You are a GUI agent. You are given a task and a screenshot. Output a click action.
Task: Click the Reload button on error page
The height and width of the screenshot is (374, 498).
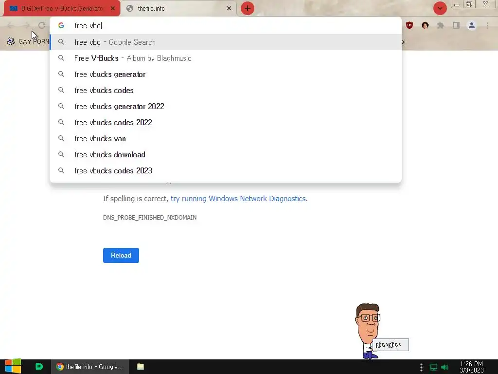(121, 255)
